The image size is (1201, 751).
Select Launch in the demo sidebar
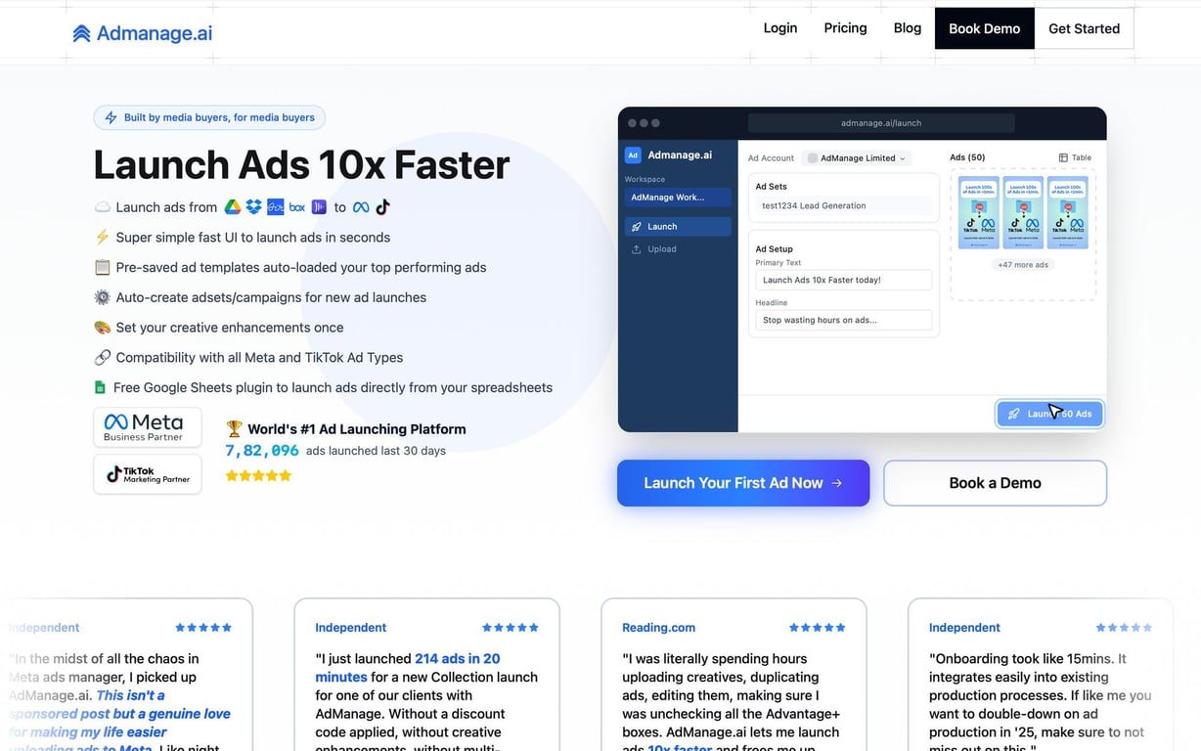pos(678,226)
